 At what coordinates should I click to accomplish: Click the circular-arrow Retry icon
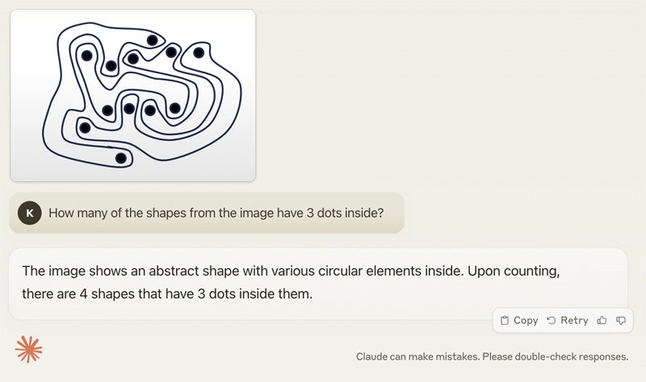tap(552, 320)
